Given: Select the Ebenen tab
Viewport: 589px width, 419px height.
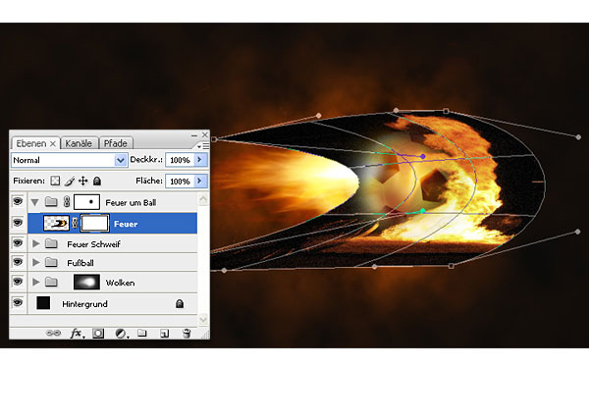Looking at the screenshot, I should 31,143.
